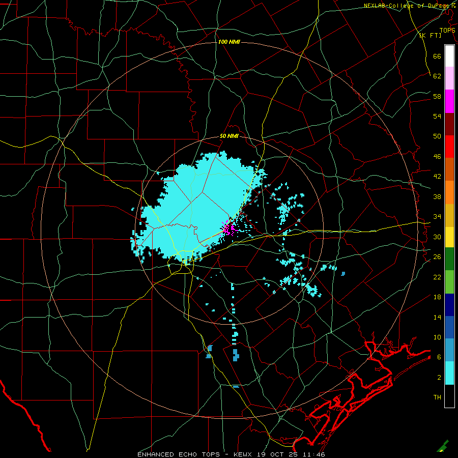Click the legend value 58
The width and height of the screenshot is (458, 458).
click(437, 96)
